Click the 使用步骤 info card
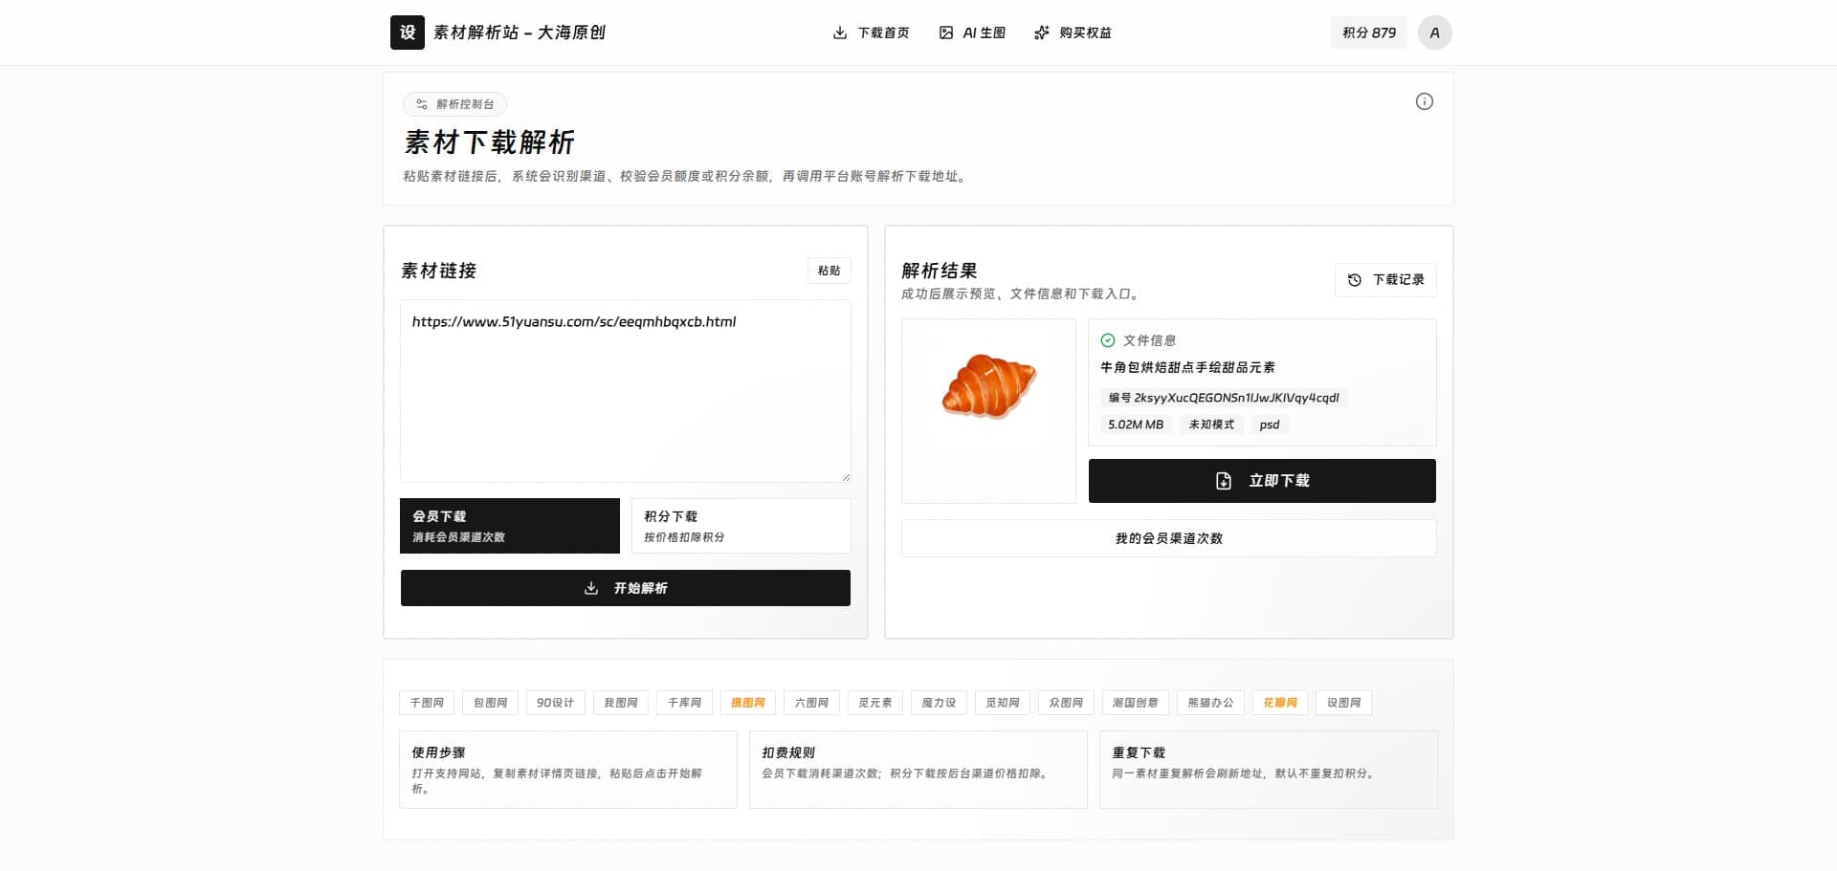The width and height of the screenshot is (1837, 871). 567,770
